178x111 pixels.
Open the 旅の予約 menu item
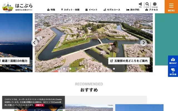133,10
